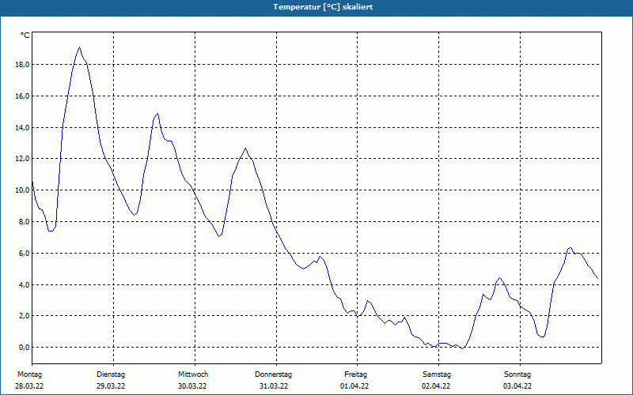Click the 10,0 y-axis label
Screen dimensions: 633x395
22,190
